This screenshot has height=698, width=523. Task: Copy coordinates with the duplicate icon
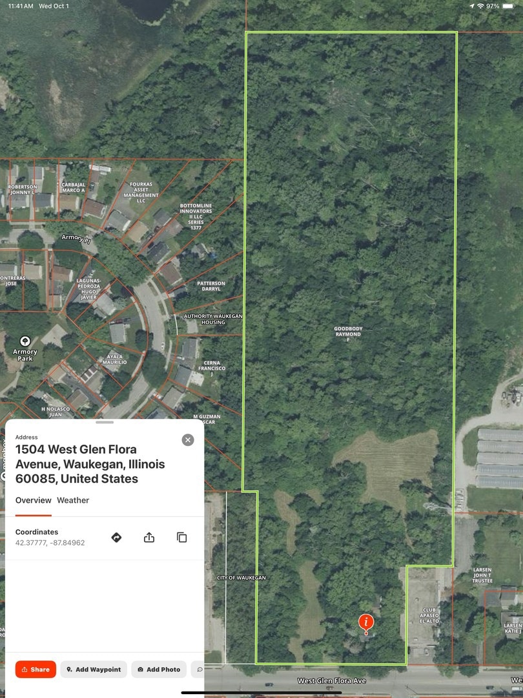point(182,537)
